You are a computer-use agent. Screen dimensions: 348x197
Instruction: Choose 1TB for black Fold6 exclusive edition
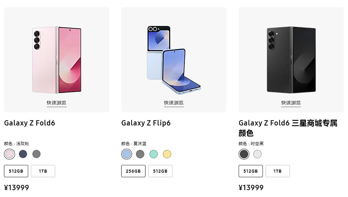278,171
